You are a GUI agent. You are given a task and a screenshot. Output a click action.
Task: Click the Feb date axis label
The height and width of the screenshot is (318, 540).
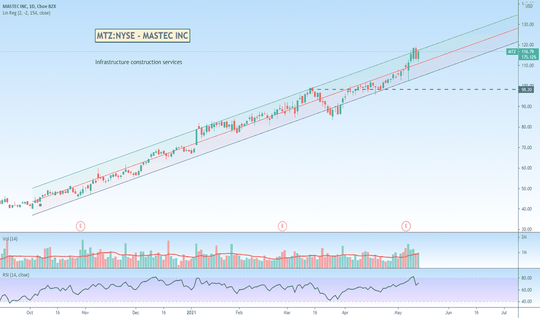pos(239,312)
